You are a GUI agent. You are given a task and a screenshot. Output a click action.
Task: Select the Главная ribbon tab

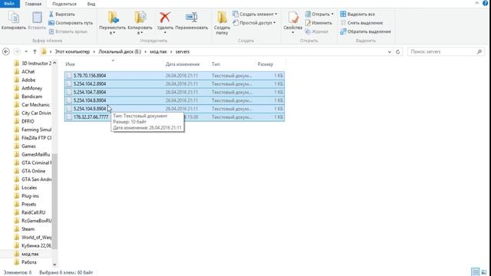pos(33,4)
